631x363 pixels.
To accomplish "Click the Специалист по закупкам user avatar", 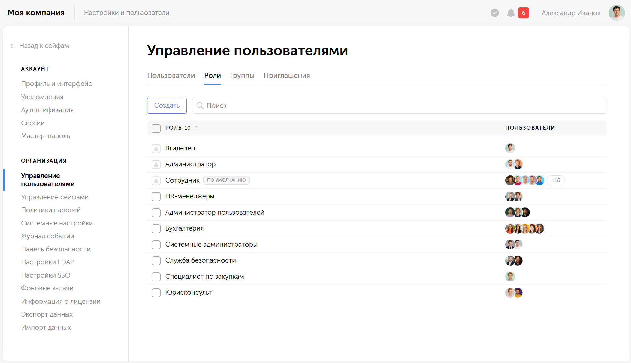I will click(x=510, y=276).
